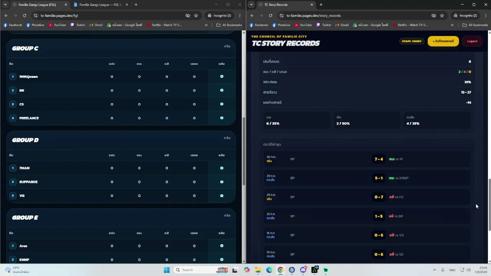Click the STAFF: CHOEY badge
Viewport: 491px width, 276px height.
412,41
